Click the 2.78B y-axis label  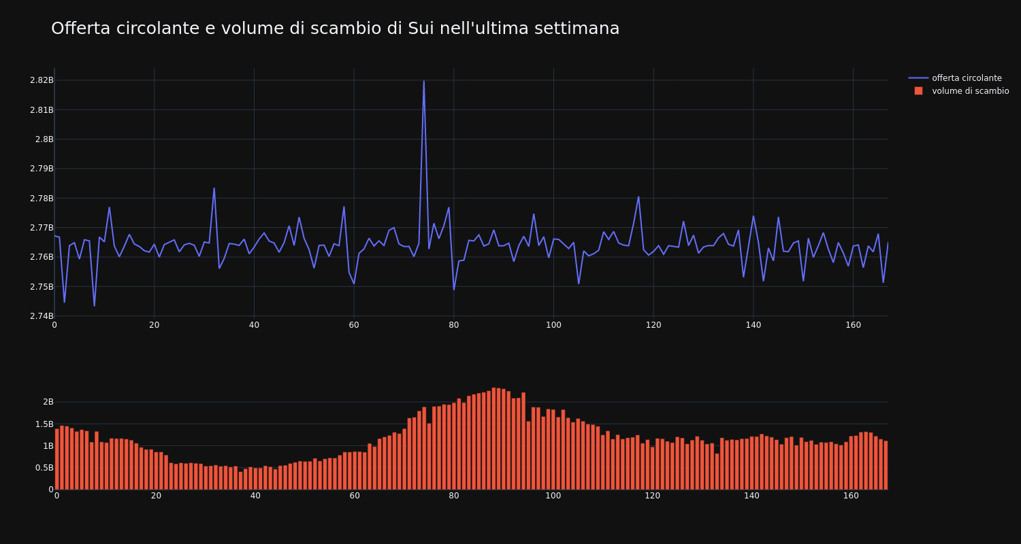[42, 199]
